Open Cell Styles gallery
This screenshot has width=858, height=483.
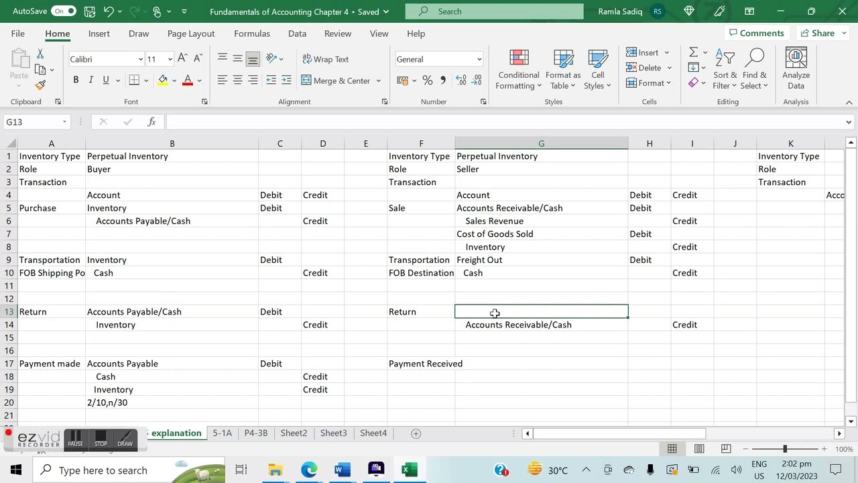click(x=597, y=69)
